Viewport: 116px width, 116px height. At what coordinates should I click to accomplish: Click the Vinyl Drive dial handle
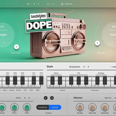17,47
